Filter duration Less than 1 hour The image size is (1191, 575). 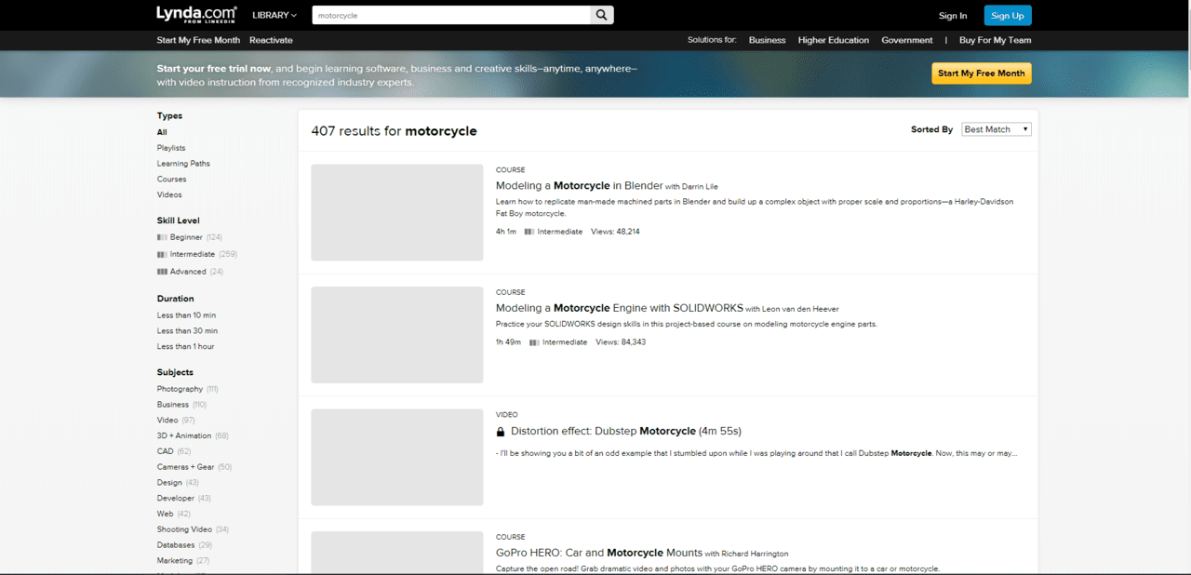coord(185,346)
